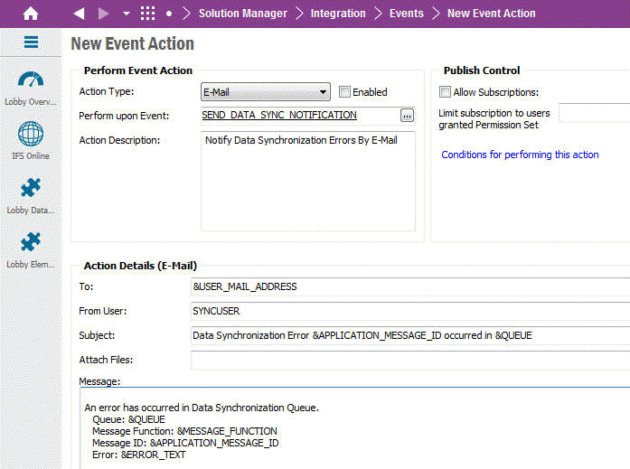Toggle the hamburger menu in sidebar
The image size is (630, 469).
click(x=31, y=42)
